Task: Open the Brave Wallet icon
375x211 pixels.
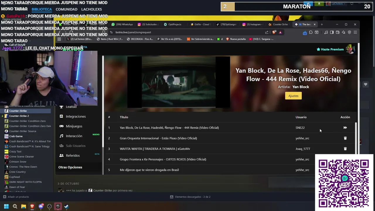Action: pyautogui.click(x=337, y=32)
